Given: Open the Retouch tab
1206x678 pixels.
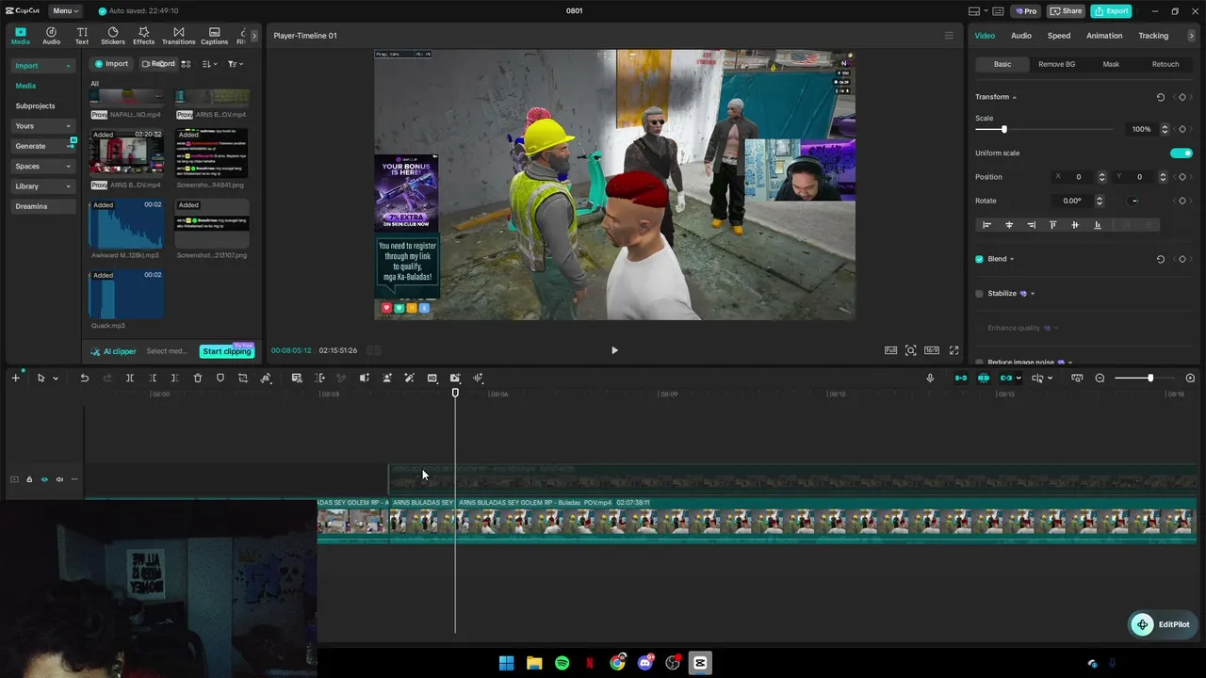Looking at the screenshot, I should [1165, 64].
